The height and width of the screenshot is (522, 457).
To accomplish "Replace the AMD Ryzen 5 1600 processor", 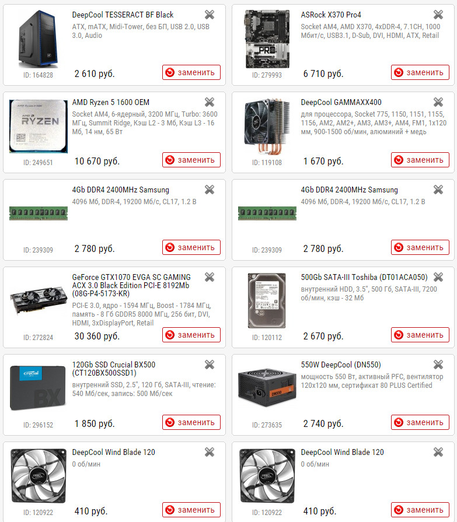I will [x=191, y=160].
